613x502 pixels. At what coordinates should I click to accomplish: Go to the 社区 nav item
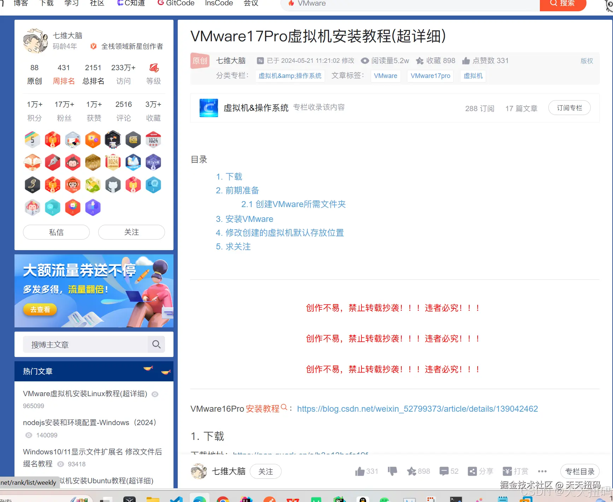[97, 3]
